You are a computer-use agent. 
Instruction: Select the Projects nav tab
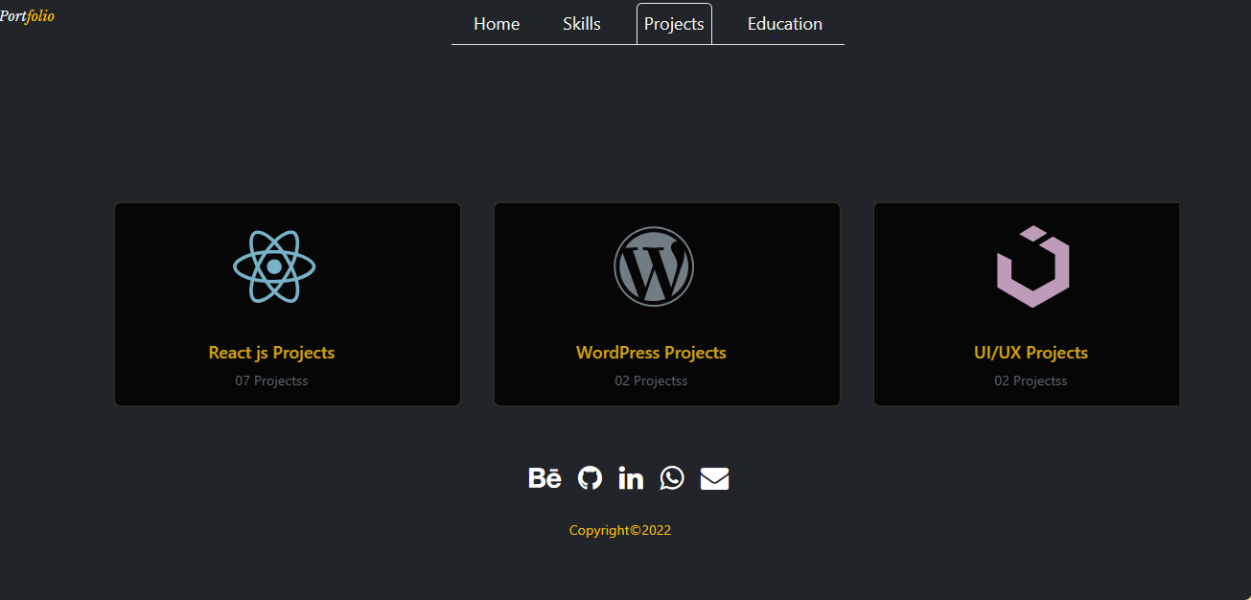[674, 24]
